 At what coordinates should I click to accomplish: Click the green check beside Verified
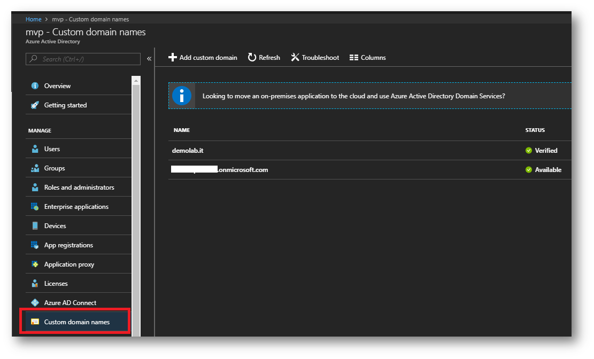(529, 150)
